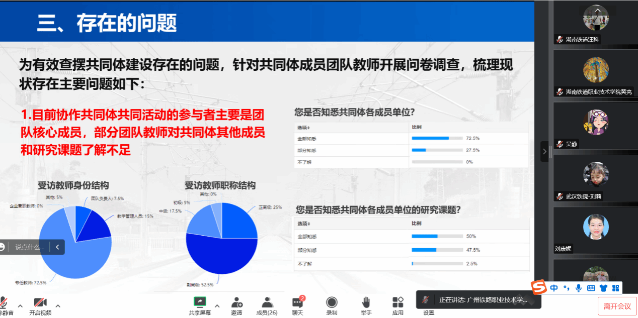The image size is (638, 318).
Task: Expand video options arrow beside 开启视频
Action: click(58, 305)
